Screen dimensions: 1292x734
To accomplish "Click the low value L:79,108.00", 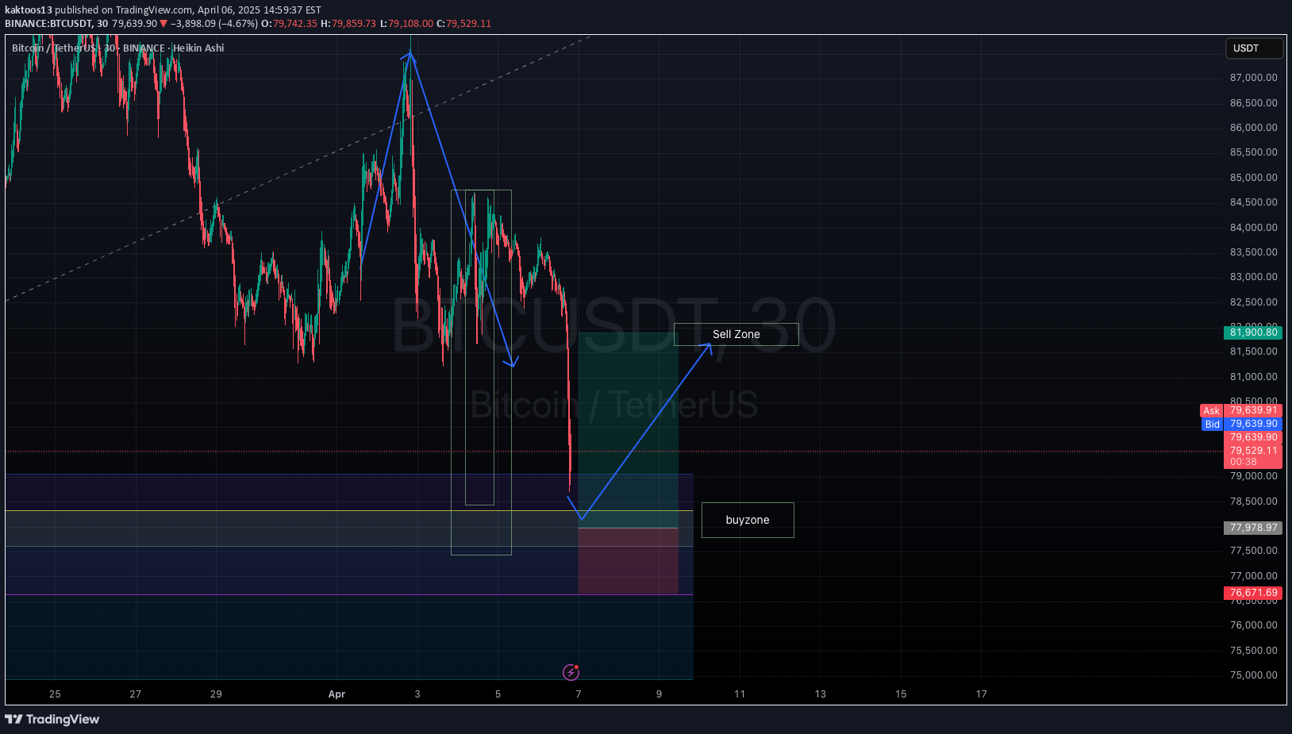I will click(x=407, y=24).
